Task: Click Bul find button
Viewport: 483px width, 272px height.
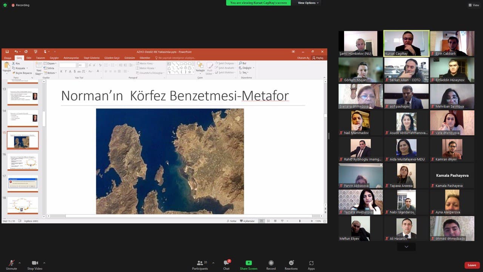Action: coord(243,63)
